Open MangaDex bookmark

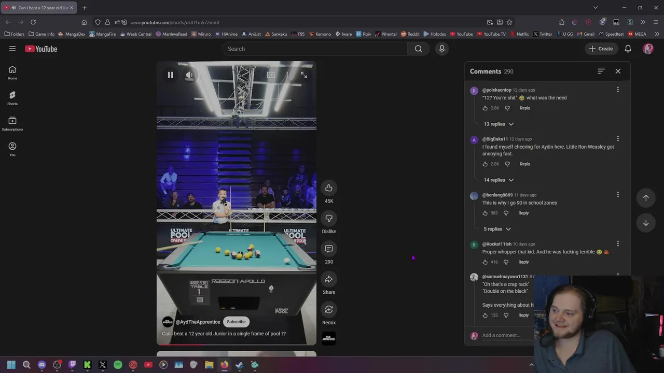click(72, 34)
